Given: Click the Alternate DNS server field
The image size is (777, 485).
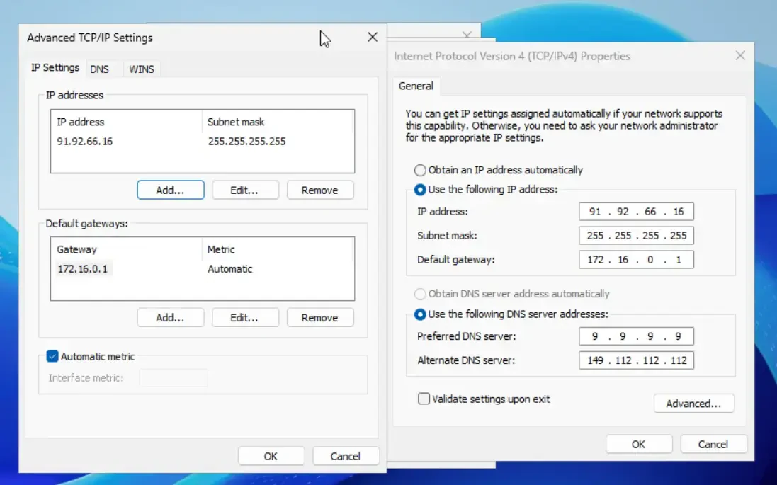Looking at the screenshot, I should tap(635, 360).
